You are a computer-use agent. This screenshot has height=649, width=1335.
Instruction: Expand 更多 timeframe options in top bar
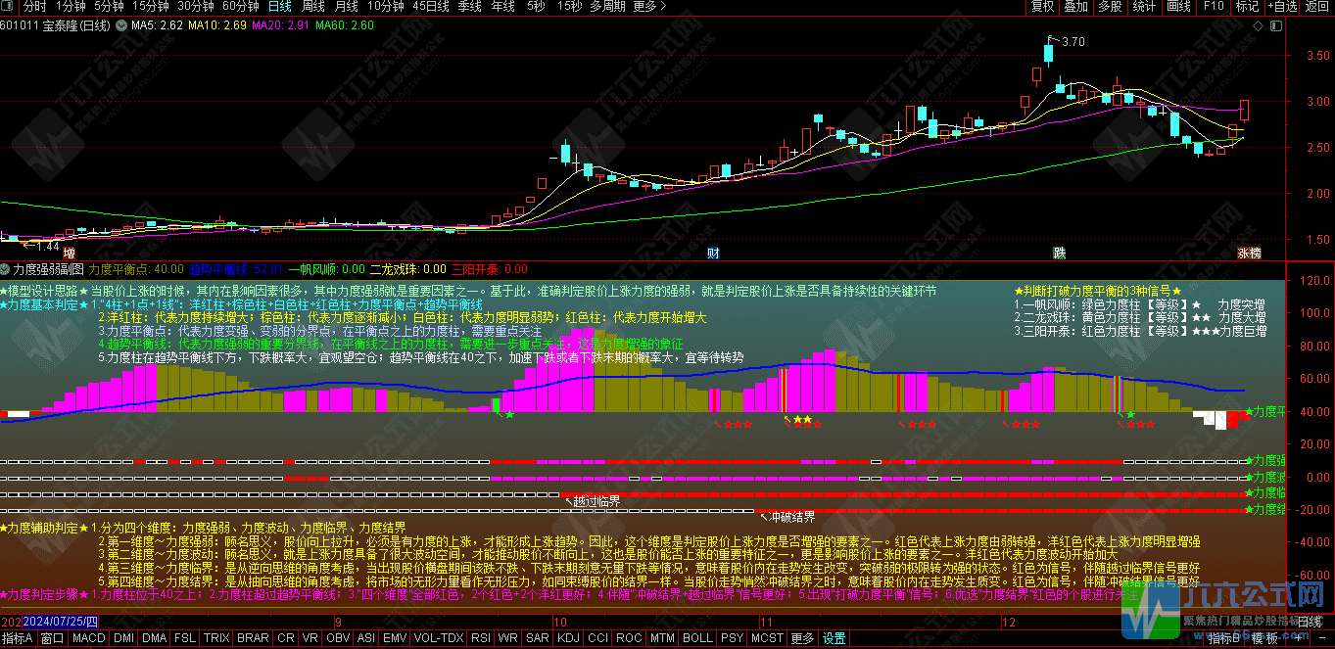coord(645,7)
